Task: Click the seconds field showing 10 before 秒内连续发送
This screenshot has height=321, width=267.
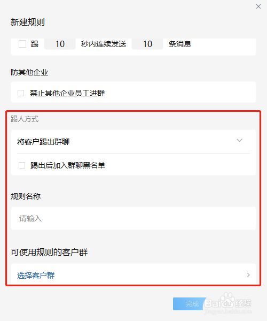Action: tap(60, 44)
